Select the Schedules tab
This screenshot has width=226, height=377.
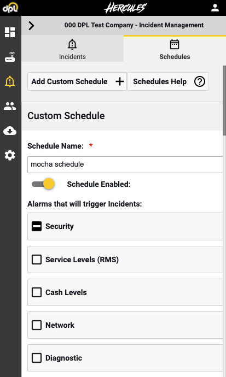tap(175, 49)
